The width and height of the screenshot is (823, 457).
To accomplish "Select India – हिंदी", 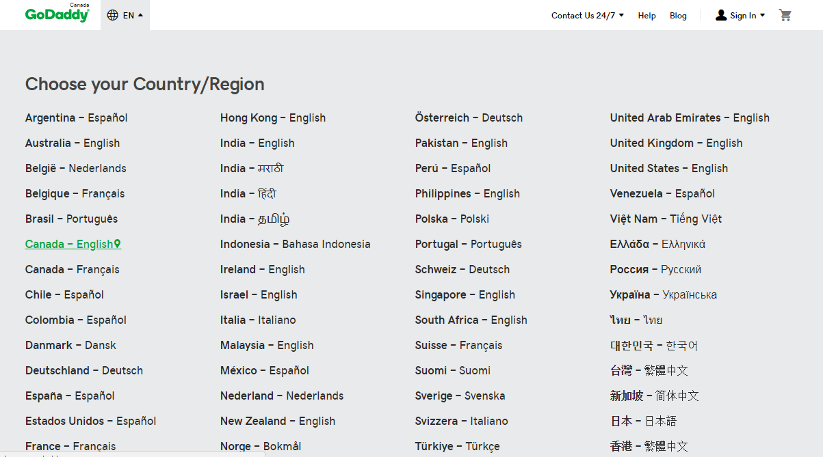I will pyautogui.click(x=248, y=193).
